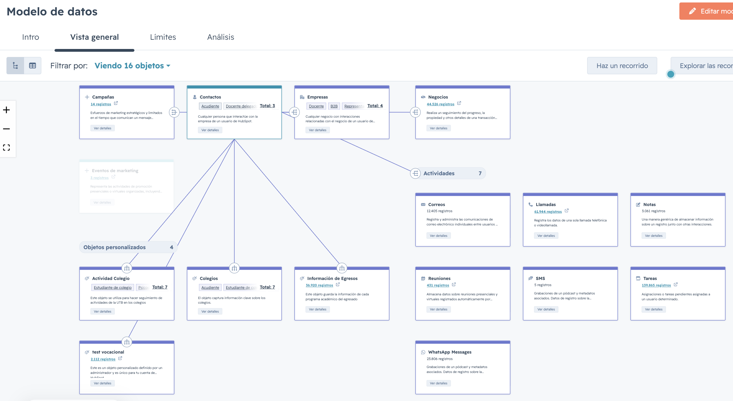Viewport: 733px width, 401px height.
Task: Switch to table list view
Action: pos(32,66)
